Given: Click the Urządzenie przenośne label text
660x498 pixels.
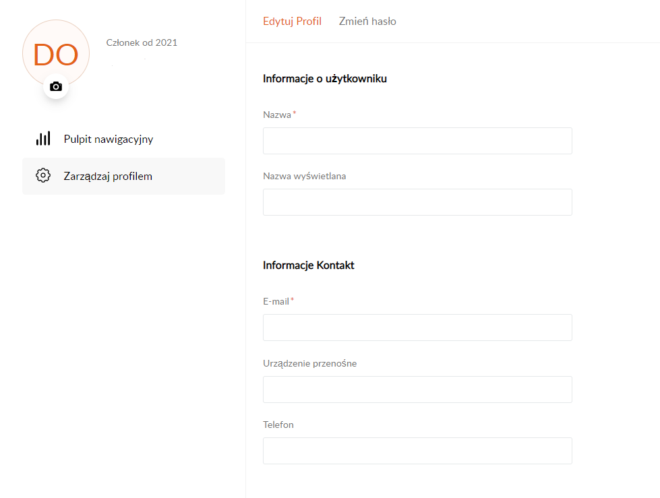Looking at the screenshot, I should [x=309, y=363].
